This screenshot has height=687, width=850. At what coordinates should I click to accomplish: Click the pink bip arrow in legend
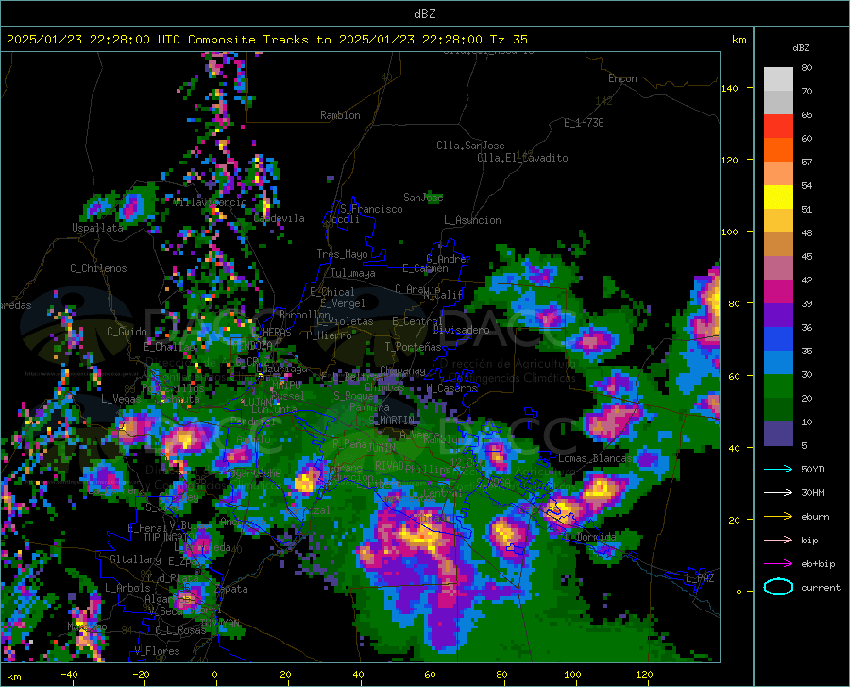point(778,541)
